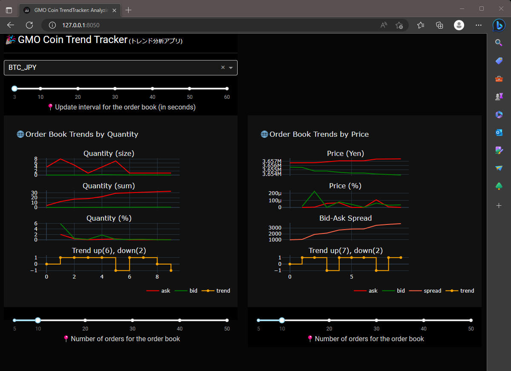Click the Read aloud icon
This screenshot has height=371, width=511.
coord(384,25)
